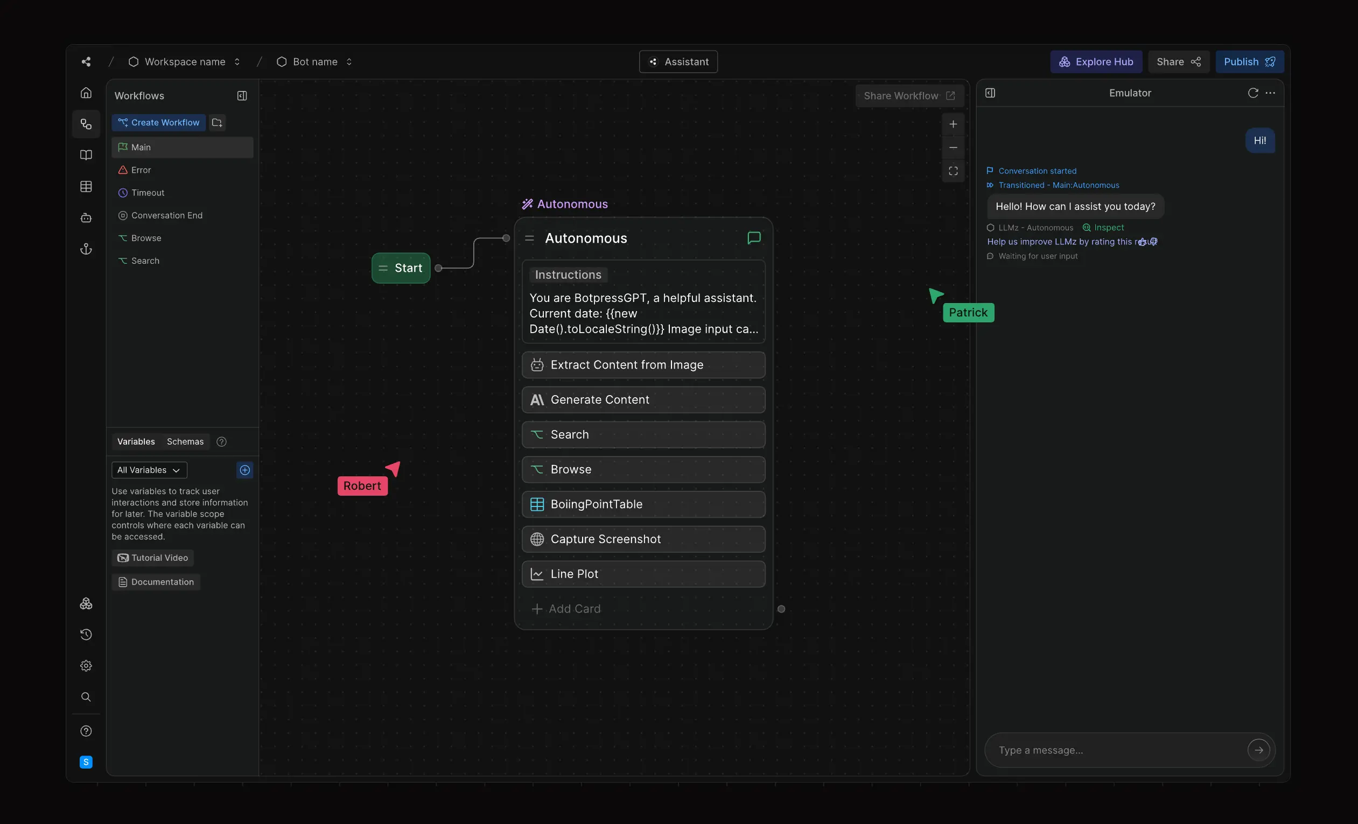Screen dimensions: 1358x824
Task: Click the Add Card button
Action: [566, 609]
